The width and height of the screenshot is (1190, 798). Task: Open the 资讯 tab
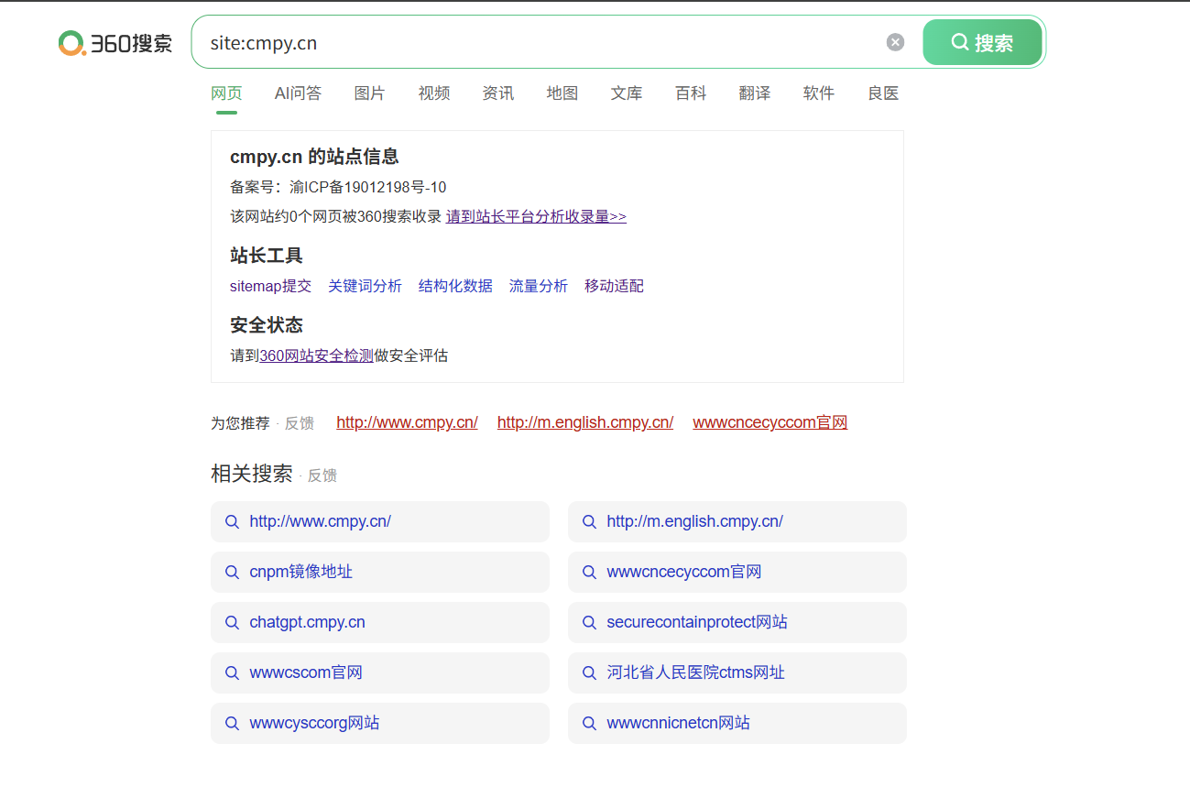point(498,93)
